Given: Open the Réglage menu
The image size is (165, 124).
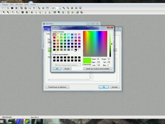Looking at the screenshot, I should pos(5,4).
